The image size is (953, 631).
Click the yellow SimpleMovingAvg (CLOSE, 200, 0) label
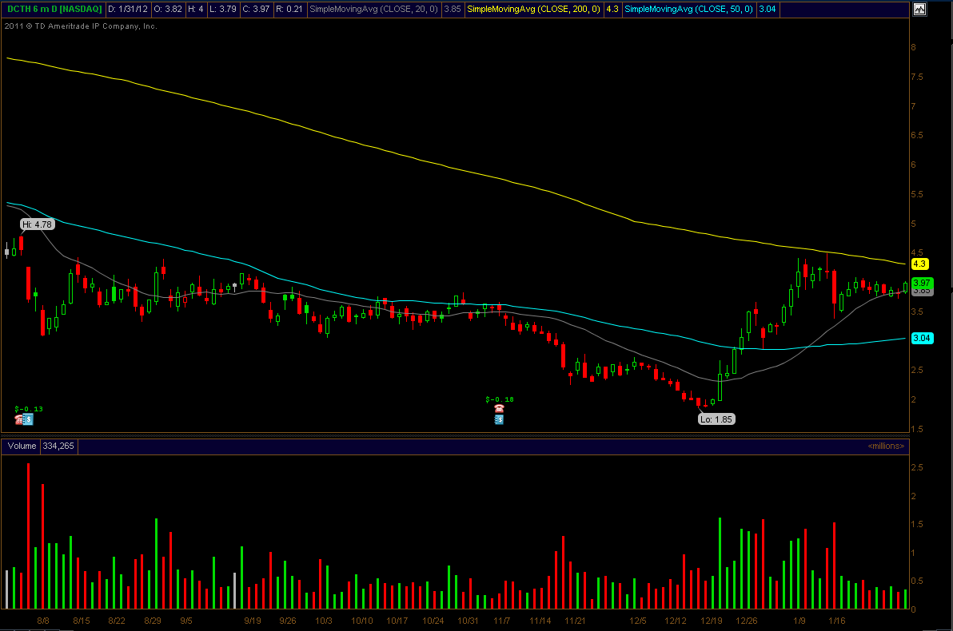[x=535, y=10]
